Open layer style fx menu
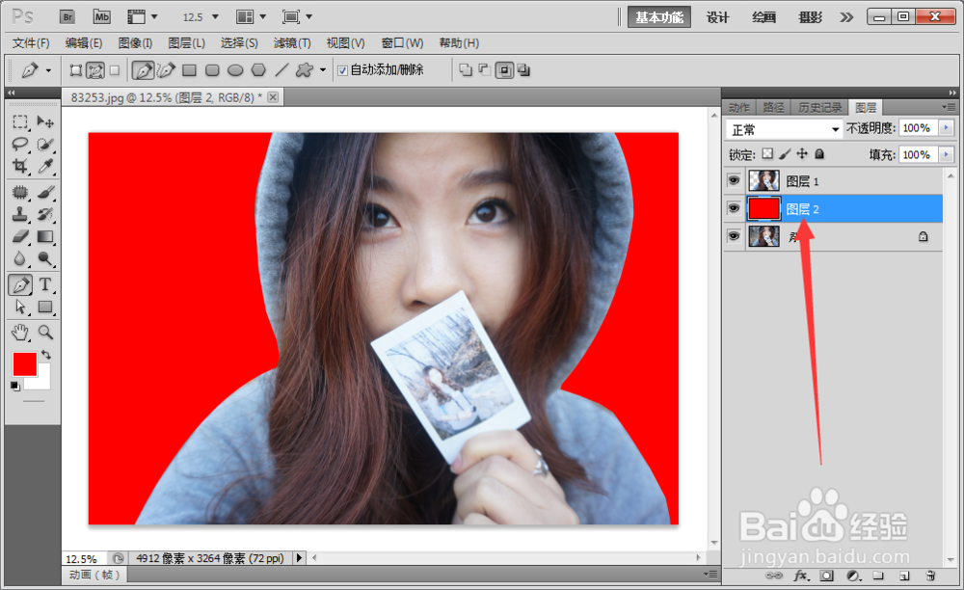The image size is (964, 590). [x=801, y=576]
